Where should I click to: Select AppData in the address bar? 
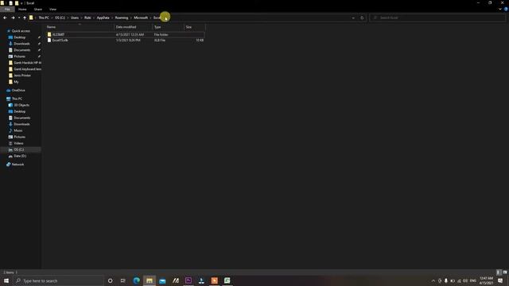[103, 17]
